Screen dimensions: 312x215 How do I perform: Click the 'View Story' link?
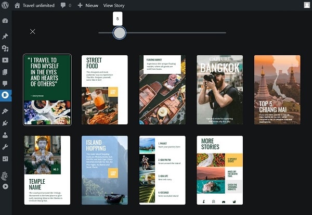click(x=114, y=5)
